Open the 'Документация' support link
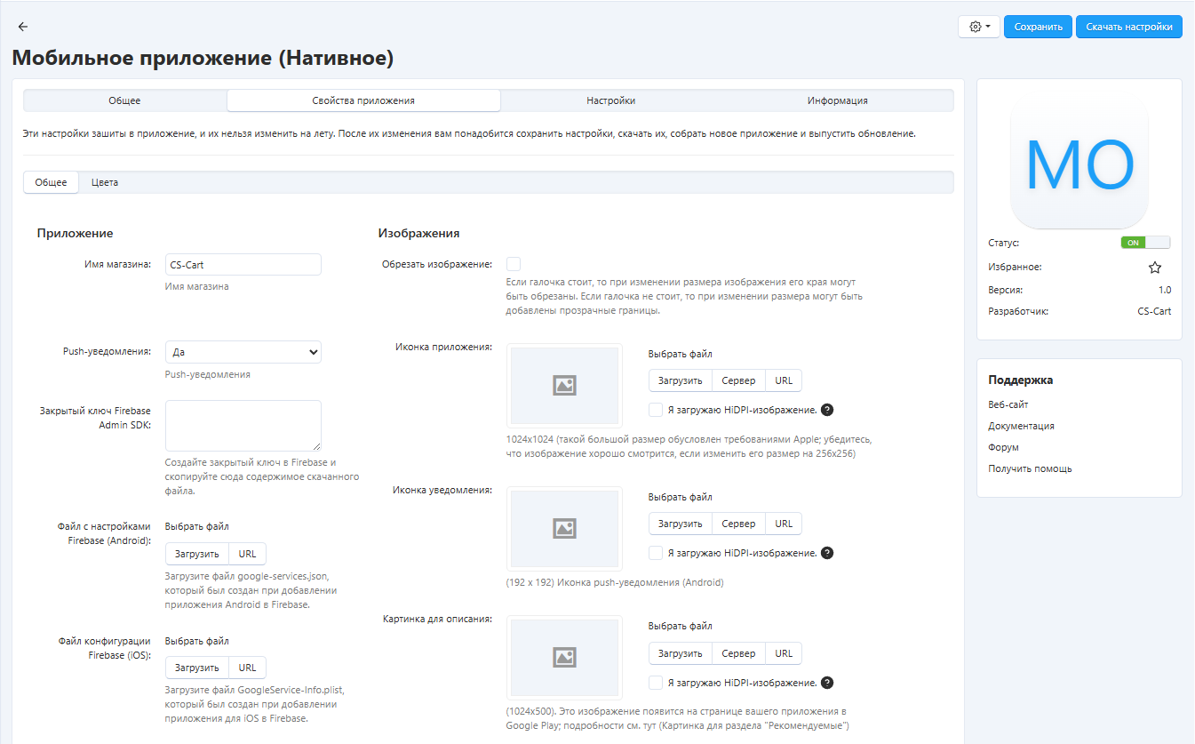 point(1021,426)
